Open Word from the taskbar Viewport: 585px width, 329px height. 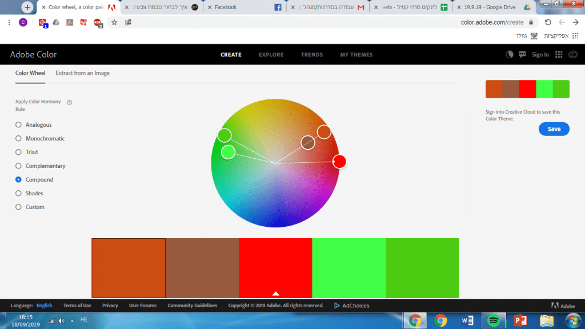point(467,320)
